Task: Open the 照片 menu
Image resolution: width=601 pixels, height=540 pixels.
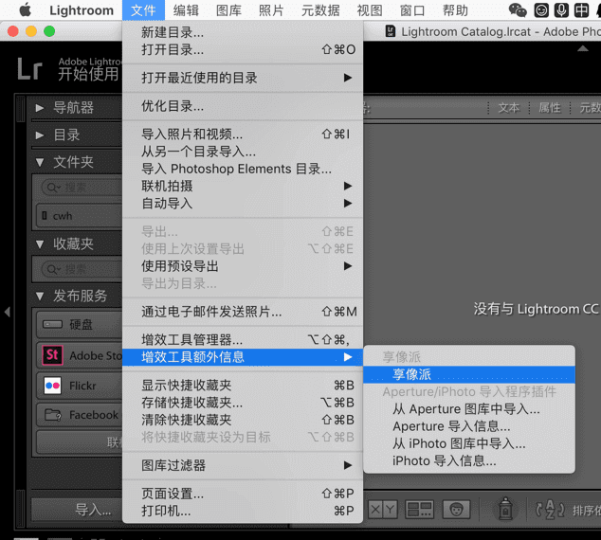Action: (x=271, y=10)
